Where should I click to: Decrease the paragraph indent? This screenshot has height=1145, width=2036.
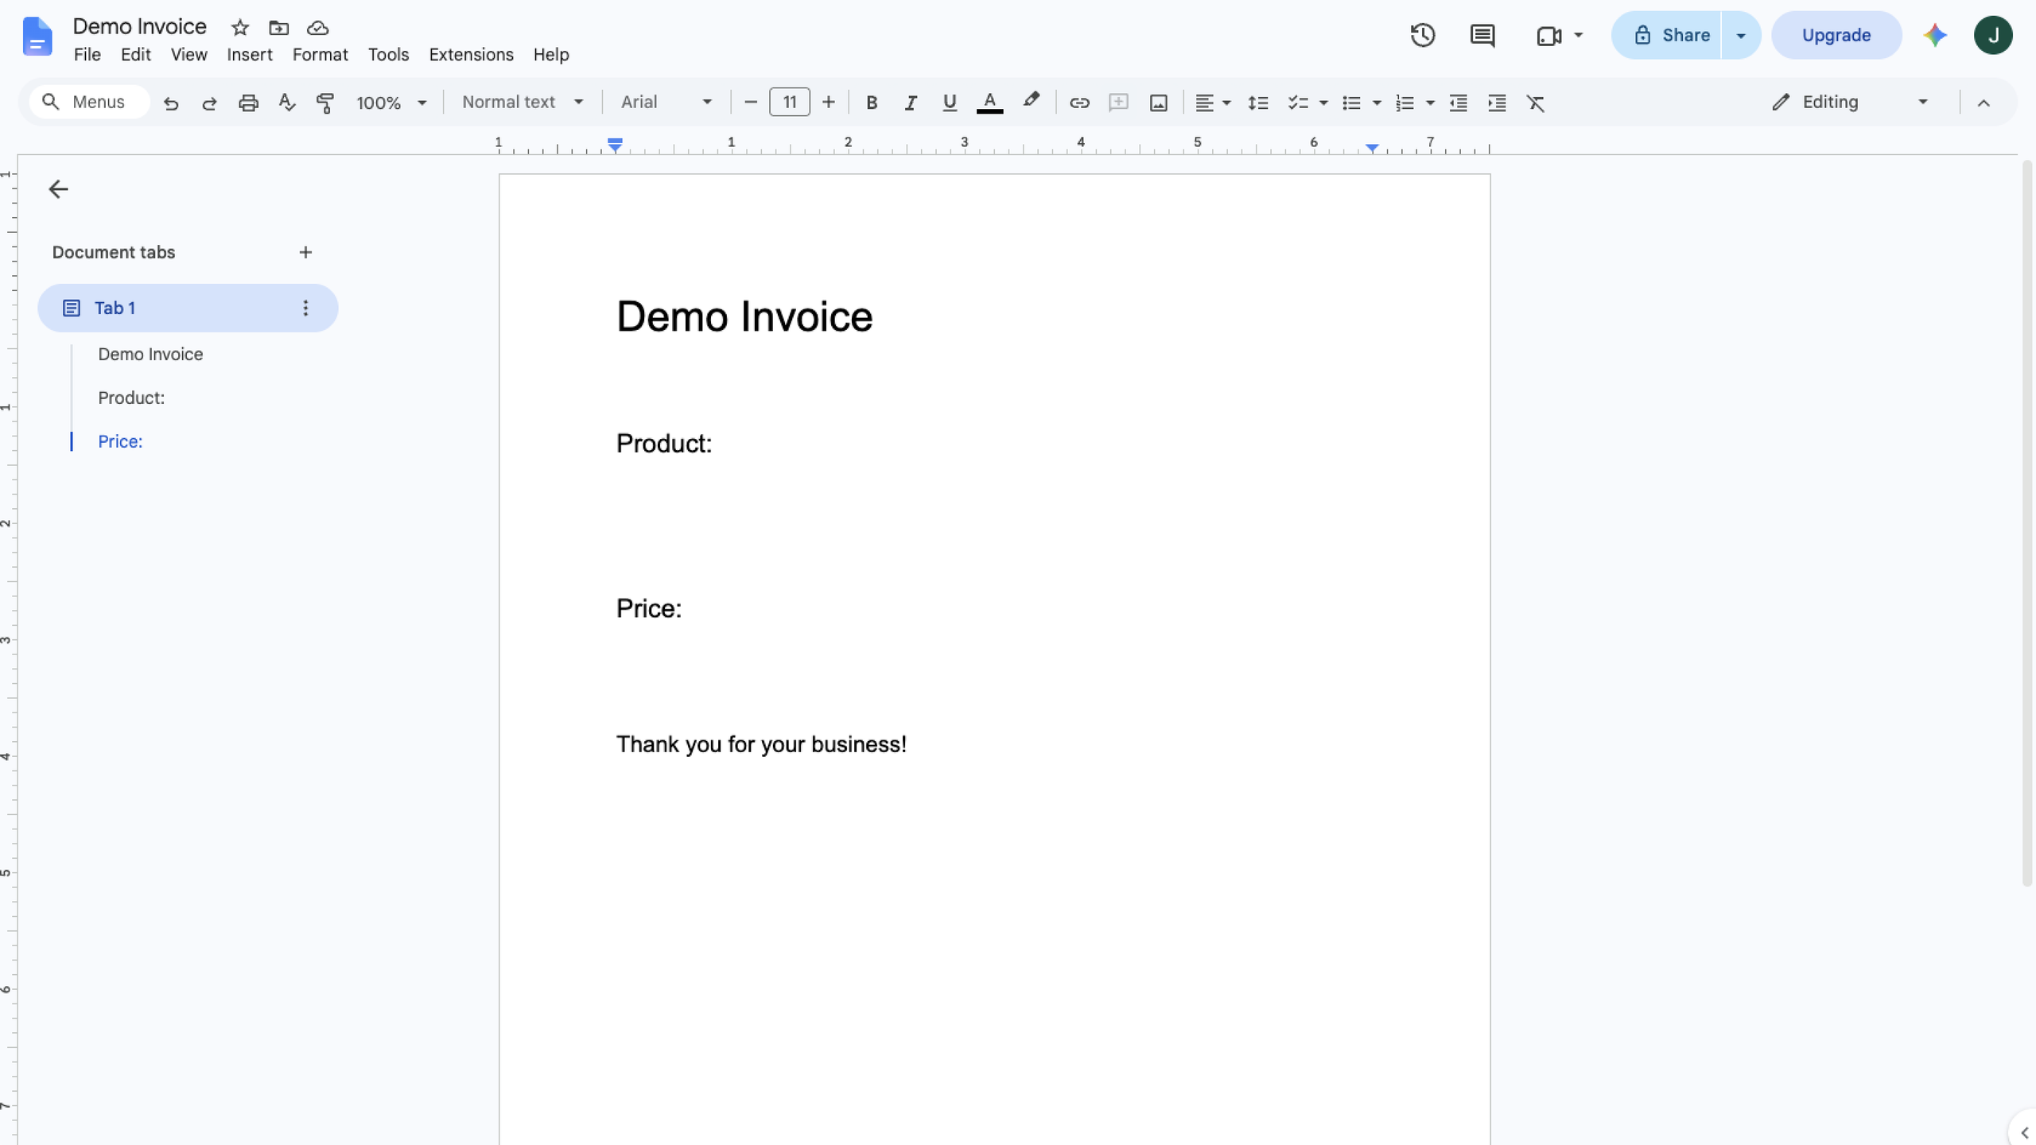pyautogui.click(x=1458, y=103)
